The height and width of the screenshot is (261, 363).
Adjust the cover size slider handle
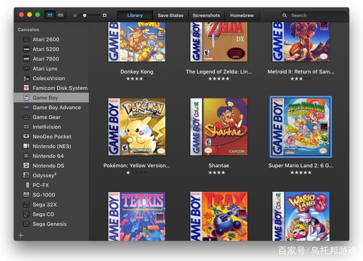[85, 15]
